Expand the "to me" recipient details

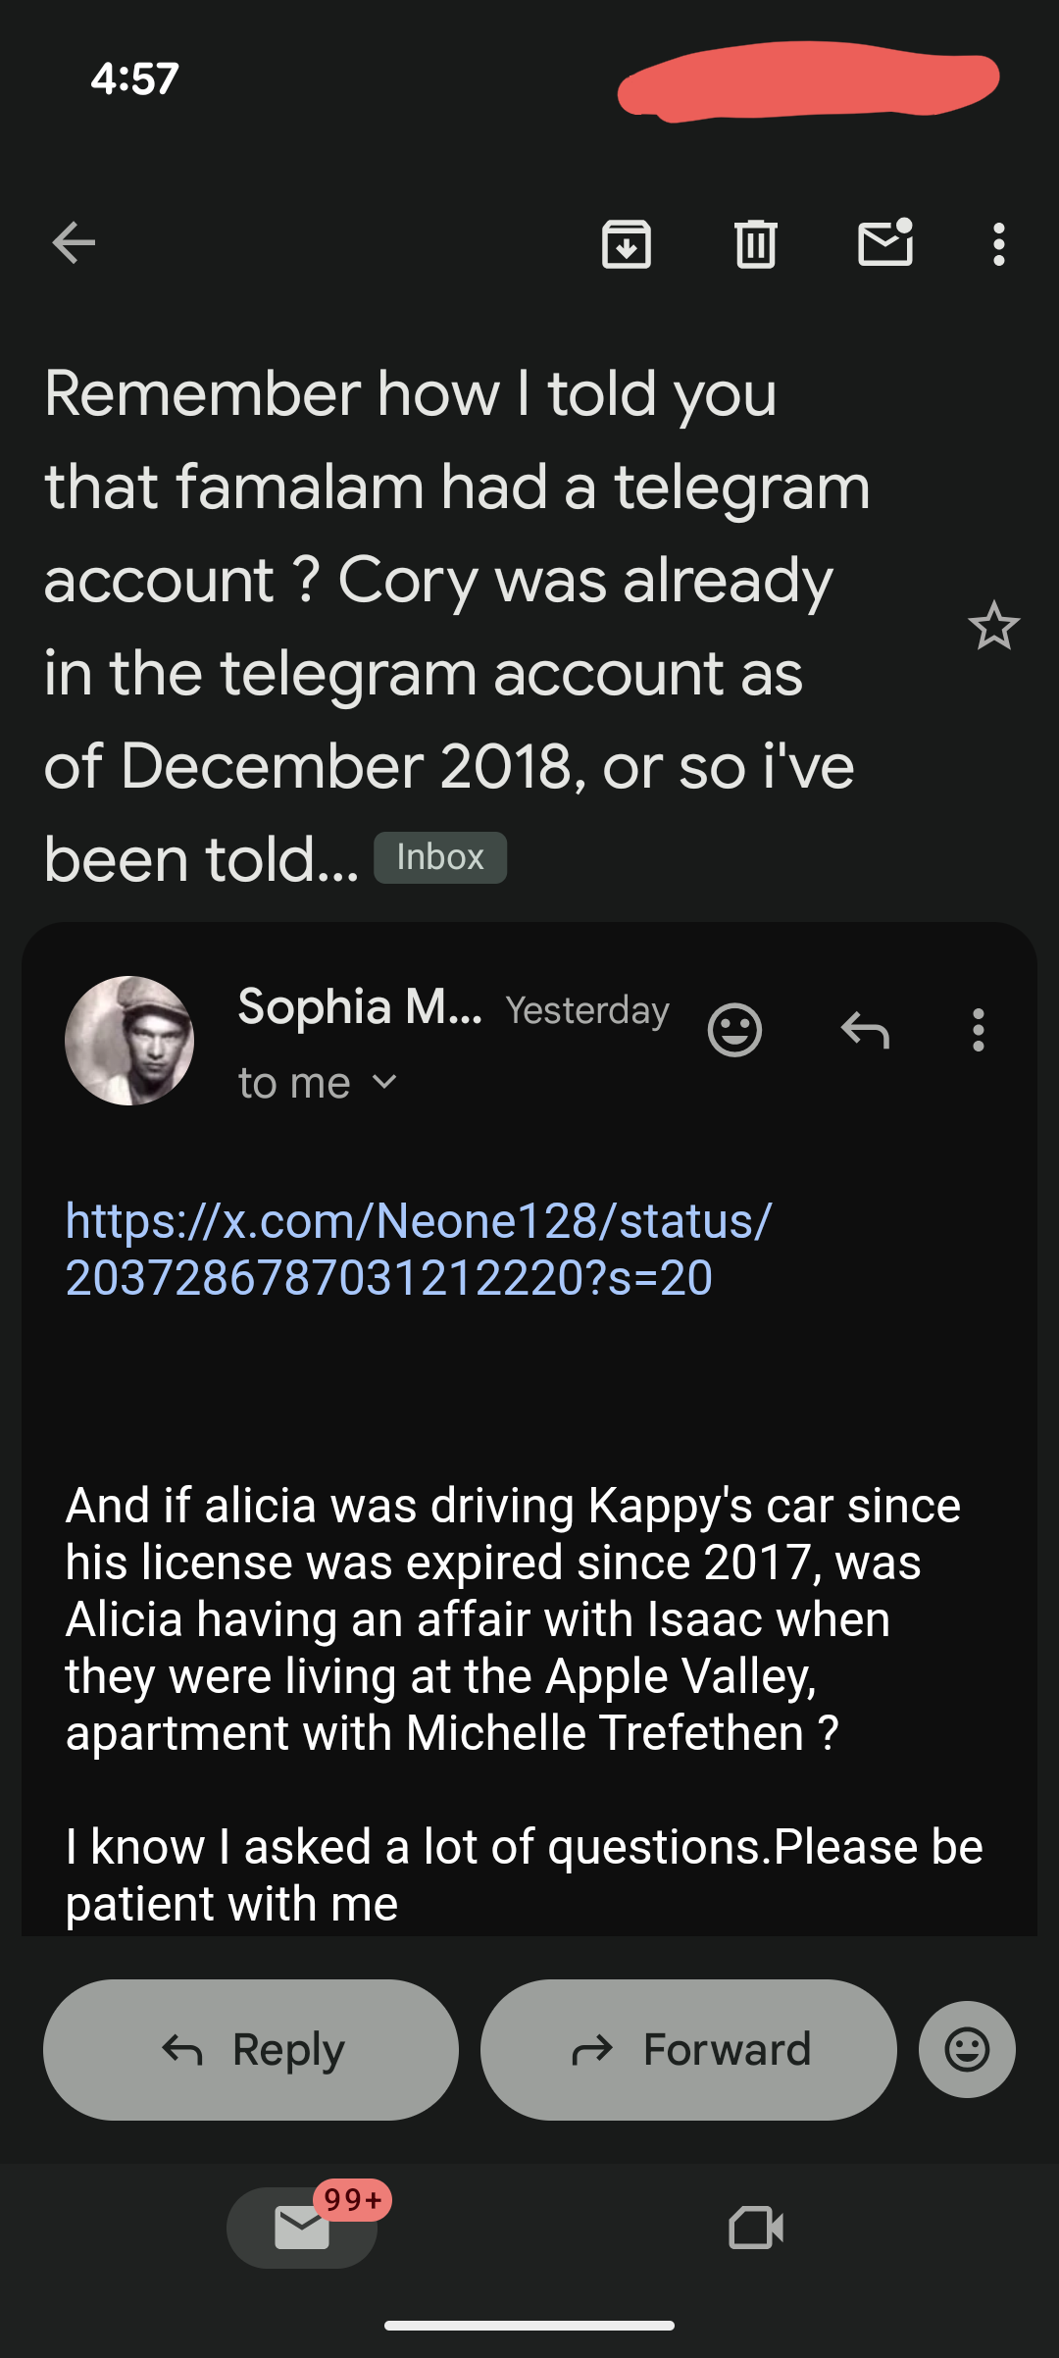317,1083
